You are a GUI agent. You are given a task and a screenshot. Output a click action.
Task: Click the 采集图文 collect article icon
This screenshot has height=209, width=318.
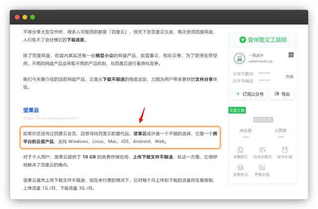coord(240,150)
